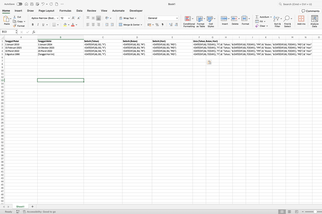This screenshot has height=214, width=322.
Task: Click the Copy button
Action: coord(18,21)
